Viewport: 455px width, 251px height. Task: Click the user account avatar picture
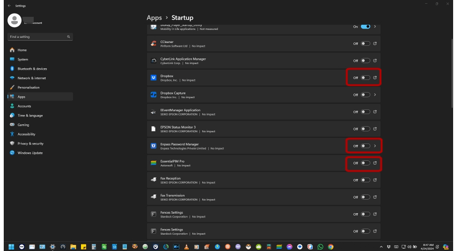pos(15,20)
